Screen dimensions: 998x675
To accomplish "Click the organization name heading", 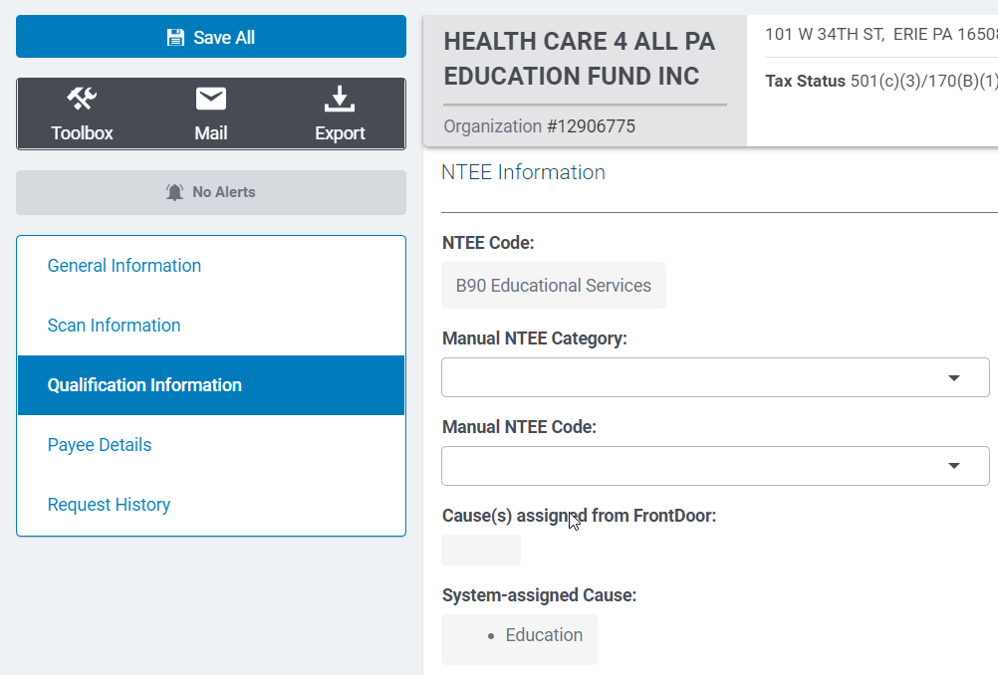I will coord(580,59).
